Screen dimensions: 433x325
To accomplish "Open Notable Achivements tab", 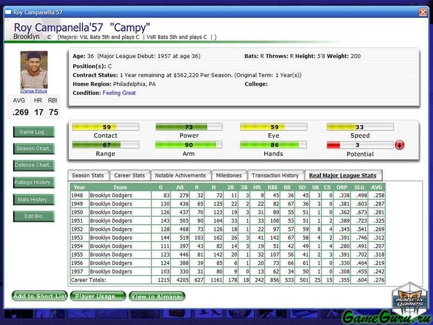I will (x=181, y=175).
